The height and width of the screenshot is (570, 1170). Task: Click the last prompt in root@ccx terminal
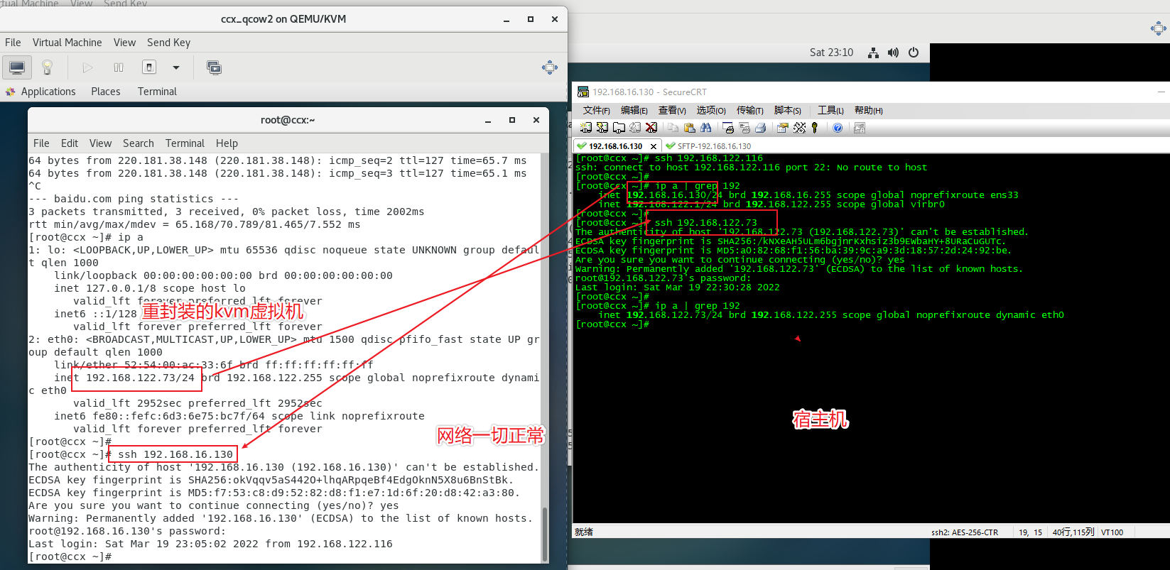coord(70,557)
